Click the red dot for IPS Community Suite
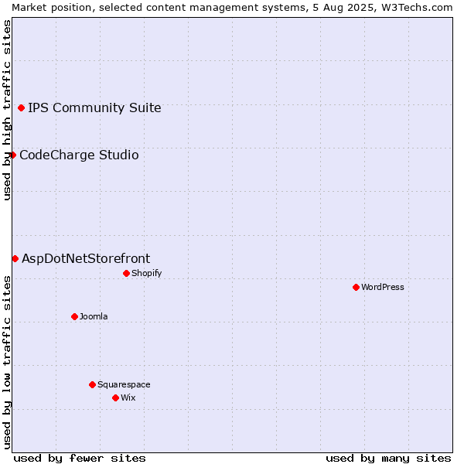 click(x=21, y=108)
